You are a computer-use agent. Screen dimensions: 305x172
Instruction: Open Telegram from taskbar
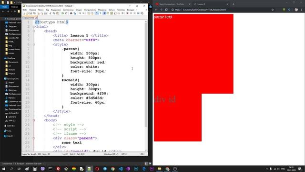[105, 169]
